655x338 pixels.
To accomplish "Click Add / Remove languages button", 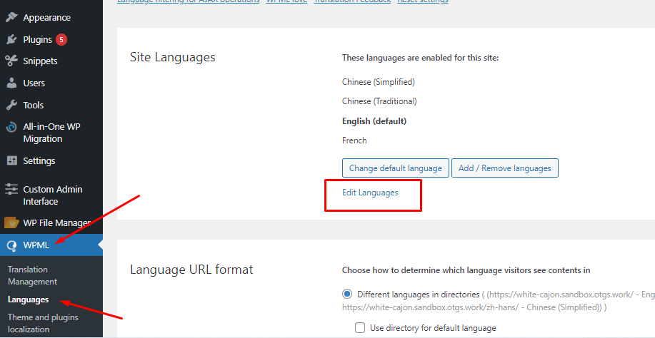I will coord(504,168).
